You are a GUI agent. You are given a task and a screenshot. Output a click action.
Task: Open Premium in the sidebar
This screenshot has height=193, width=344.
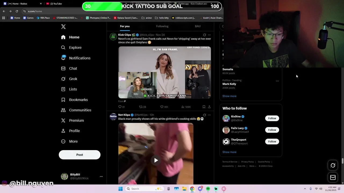73,120
